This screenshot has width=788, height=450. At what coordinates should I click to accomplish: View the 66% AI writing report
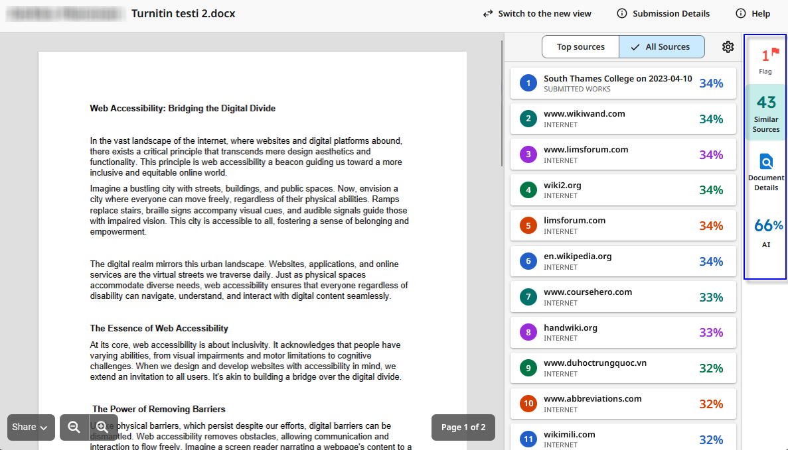767,232
